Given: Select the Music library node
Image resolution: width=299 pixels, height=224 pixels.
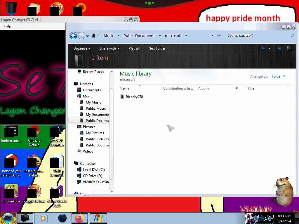Looking at the screenshot, I should [x=85, y=96].
